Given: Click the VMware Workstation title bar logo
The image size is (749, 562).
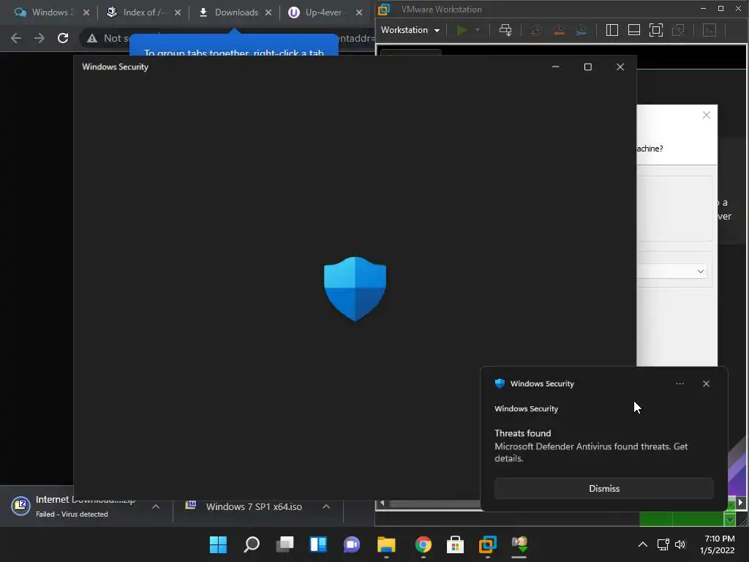Looking at the screenshot, I should pyautogui.click(x=384, y=9).
